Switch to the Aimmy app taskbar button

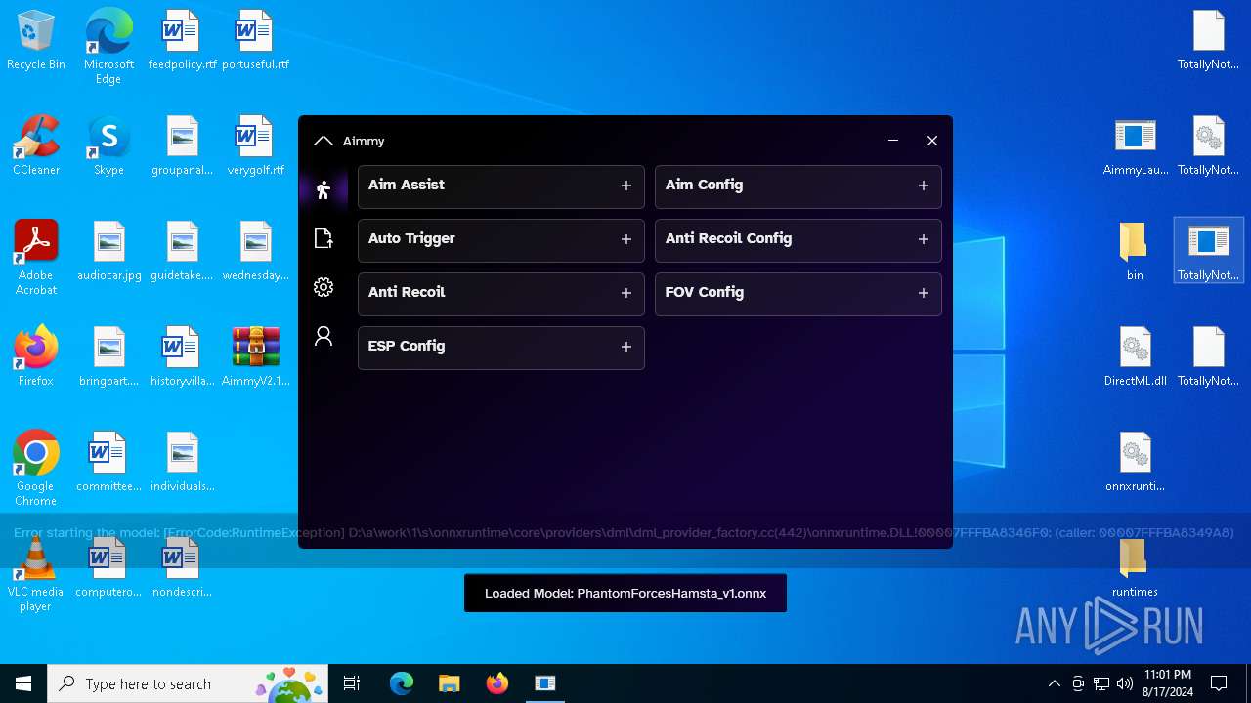(x=545, y=683)
